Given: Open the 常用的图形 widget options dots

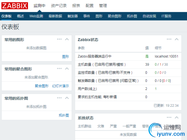Looking at the screenshot, I should point(59,39).
